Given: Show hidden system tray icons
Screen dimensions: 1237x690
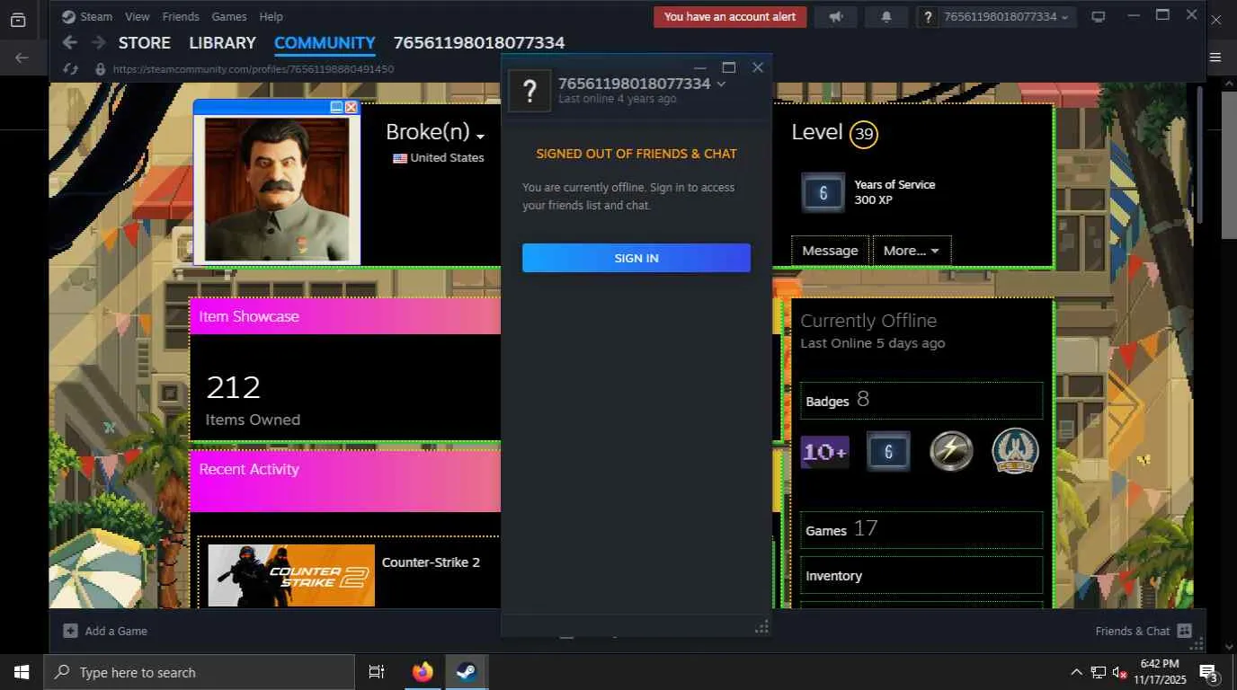Looking at the screenshot, I should (1076, 672).
